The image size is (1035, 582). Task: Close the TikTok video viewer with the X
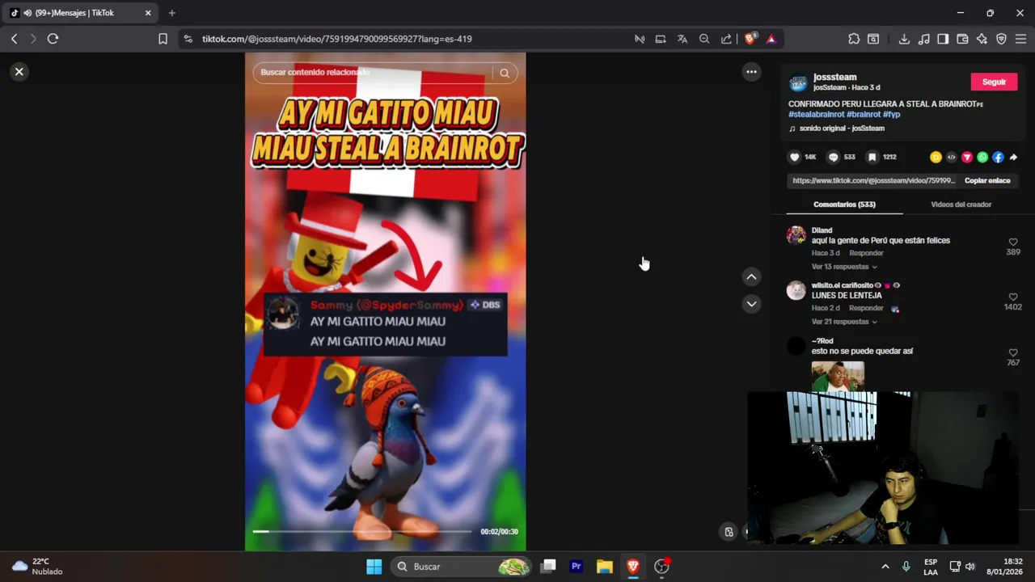(19, 72)
